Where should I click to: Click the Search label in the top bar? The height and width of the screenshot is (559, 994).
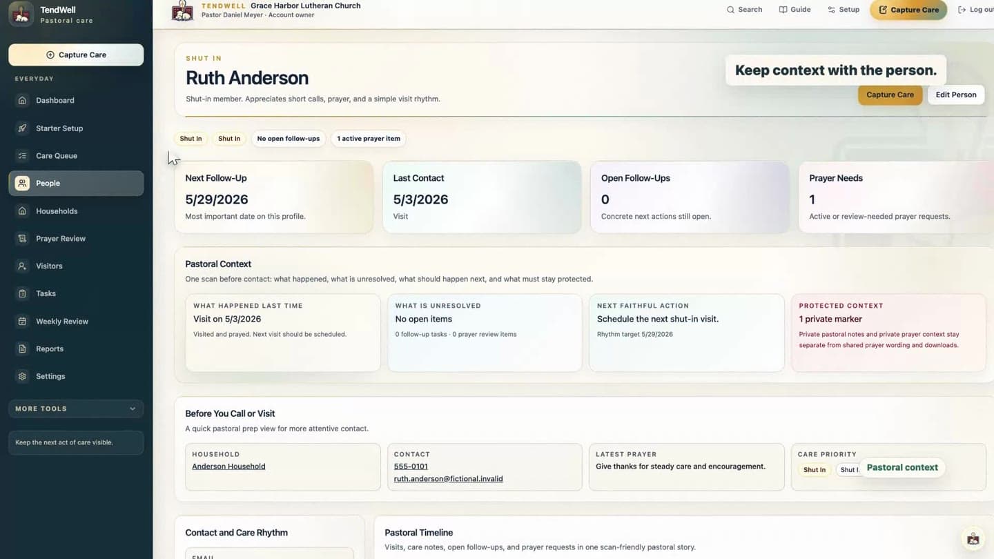click(750, 10)
